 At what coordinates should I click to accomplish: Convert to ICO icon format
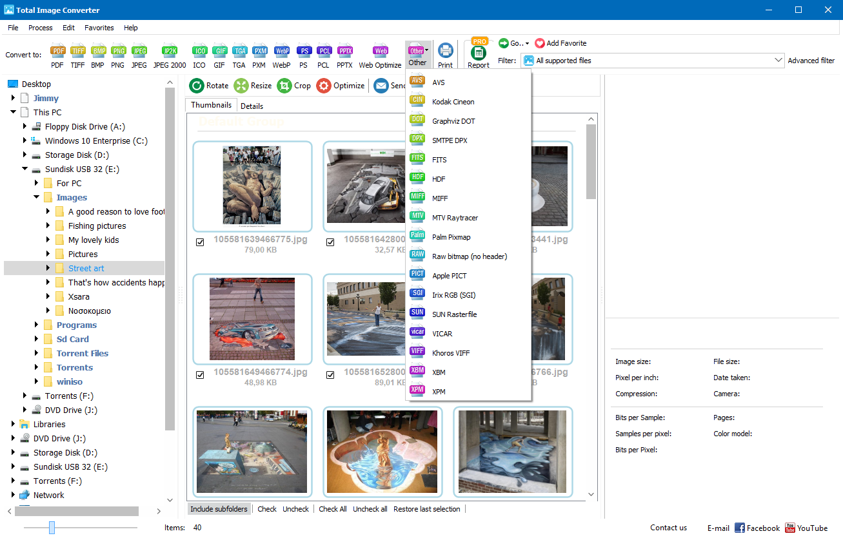click(x=199, y=56)
